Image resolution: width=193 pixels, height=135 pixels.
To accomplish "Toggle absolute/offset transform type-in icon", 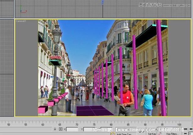I will [61, 129].
